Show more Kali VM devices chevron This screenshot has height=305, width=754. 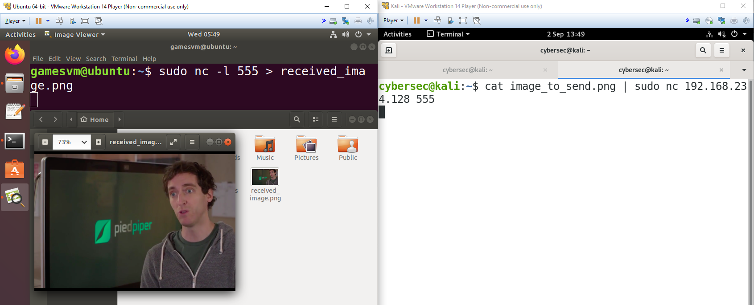[x=688, y=20]
